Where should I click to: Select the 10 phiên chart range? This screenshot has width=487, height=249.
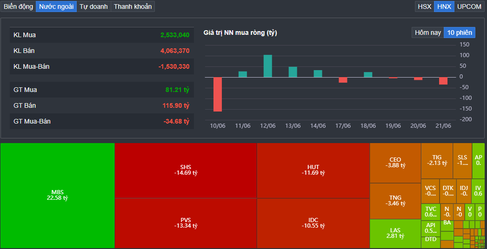[x=460, y=33]
